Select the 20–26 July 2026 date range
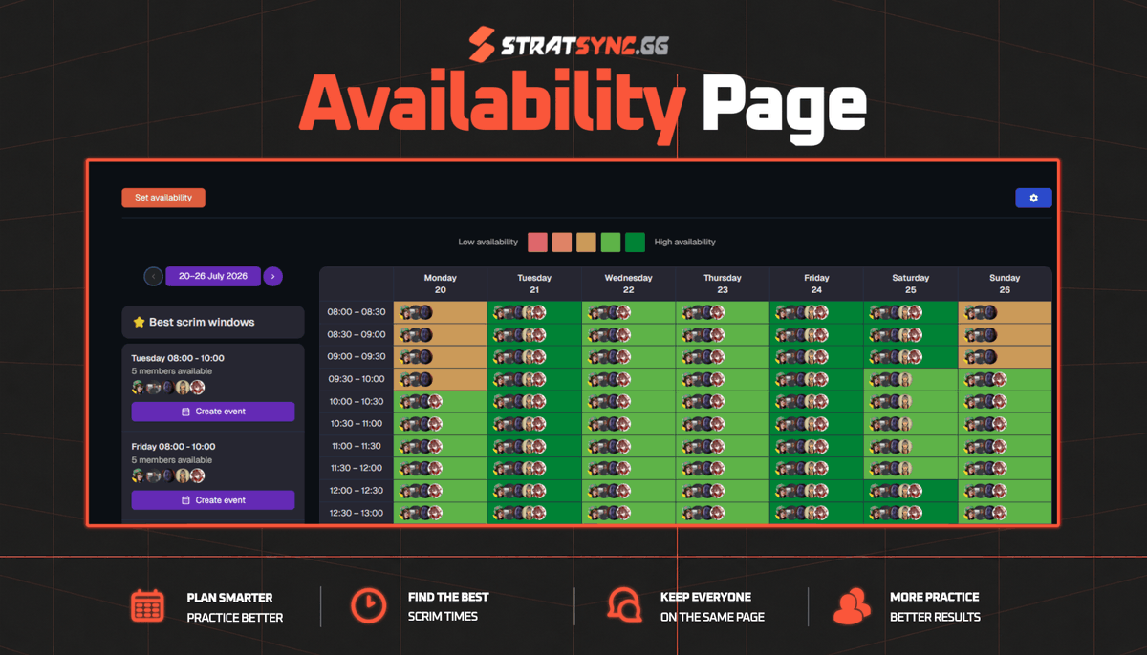1147x655 pixels. click(x=213, y=276)
